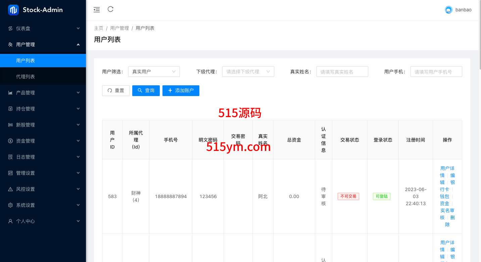Click the 真实姓名 input field
This screenshot has width=481, height=262.
(342, 72)
